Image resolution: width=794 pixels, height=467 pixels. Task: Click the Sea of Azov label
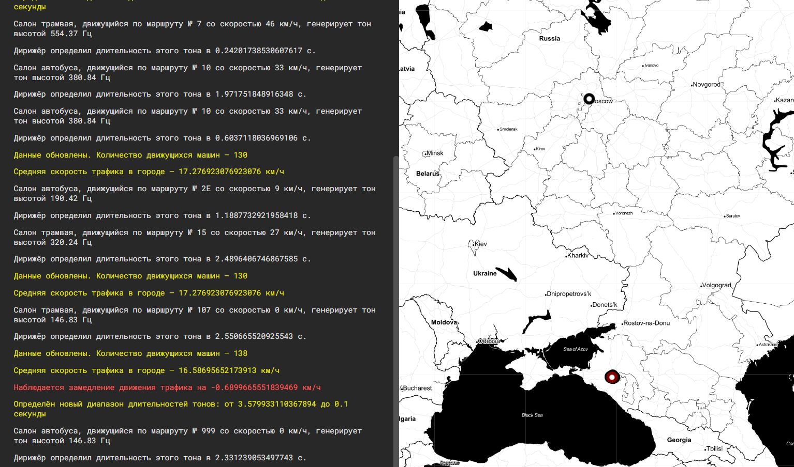coord(576,349)
